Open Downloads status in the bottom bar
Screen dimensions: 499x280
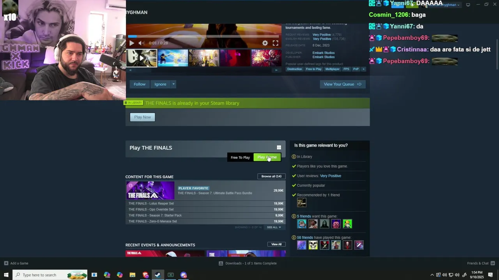pos(248,263)
